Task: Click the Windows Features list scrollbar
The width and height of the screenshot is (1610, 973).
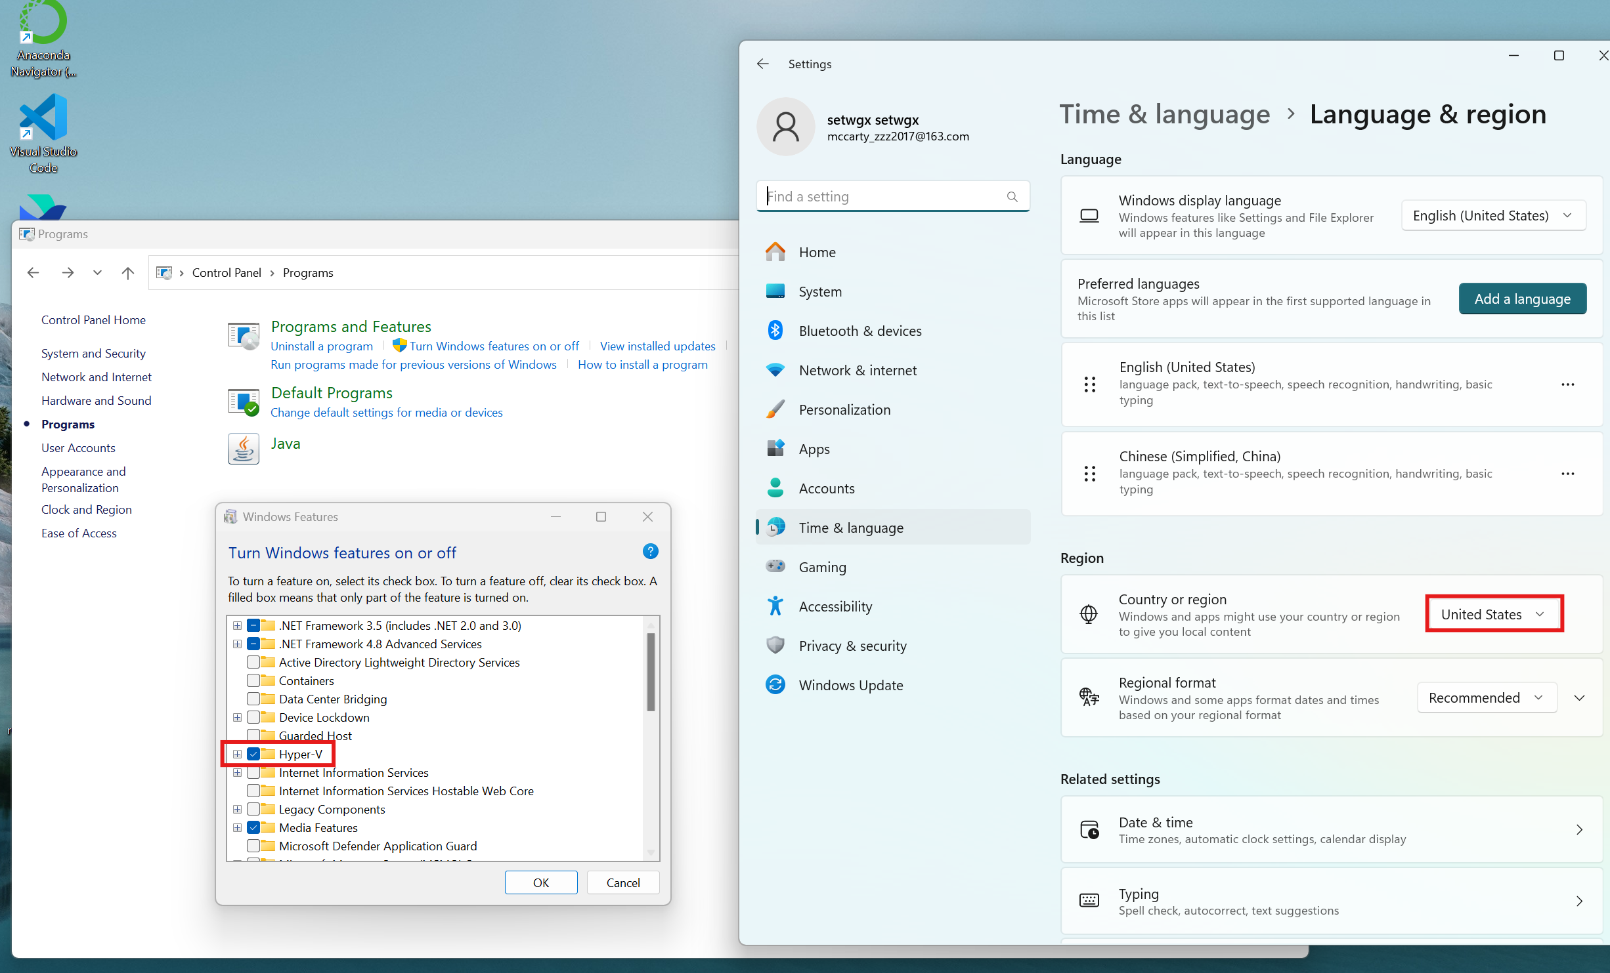Action: tap(651, 673)
